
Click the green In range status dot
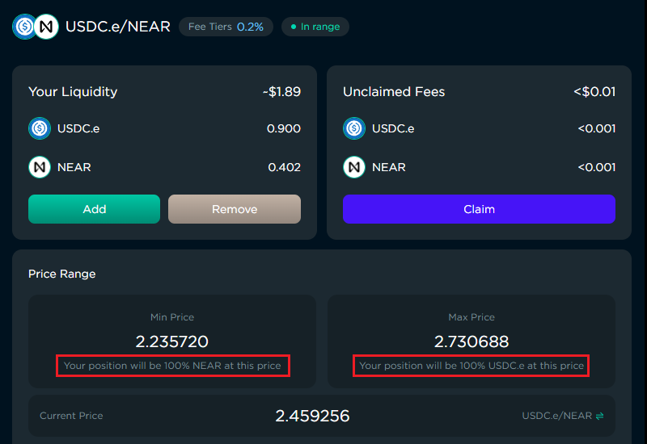tap(294, 27)
